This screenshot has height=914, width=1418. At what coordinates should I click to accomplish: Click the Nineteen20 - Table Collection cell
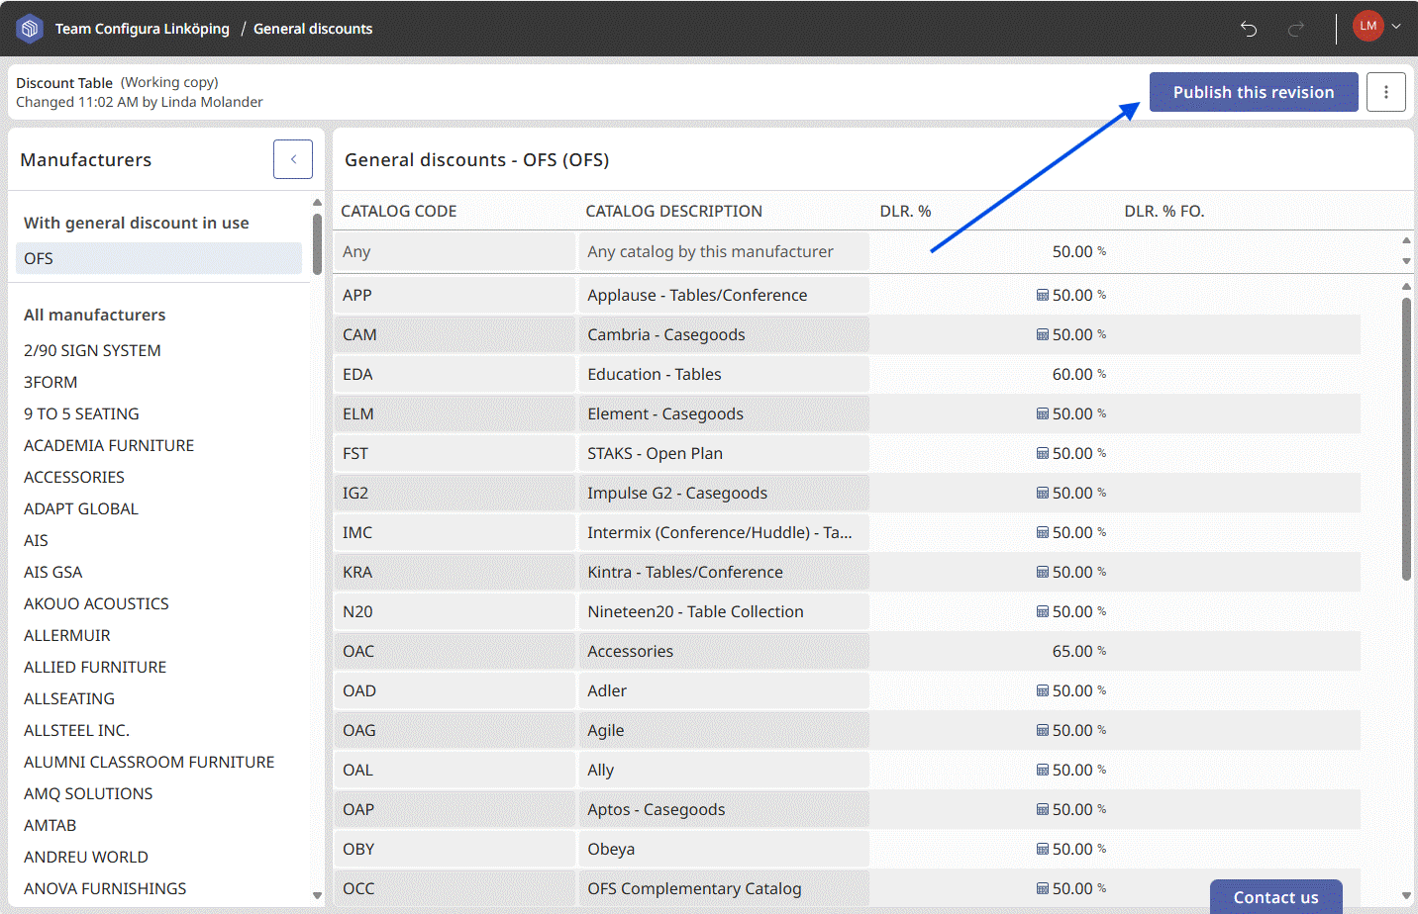pos(724,611)
